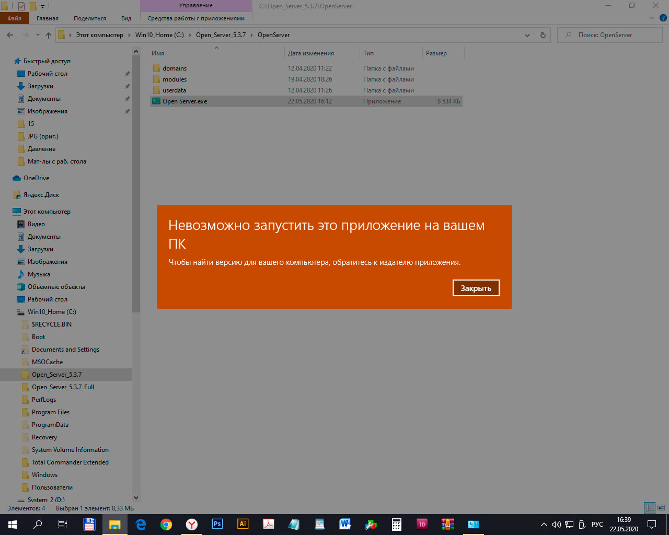Switch input language РУС indicator

point(597,525)
